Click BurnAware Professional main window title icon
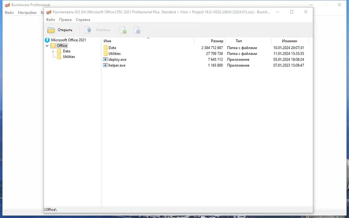The width and height of the screenshot is (349, 218). (7, 5)
